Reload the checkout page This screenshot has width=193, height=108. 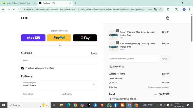14,9
